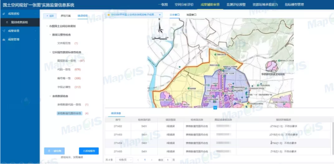Viewport: 334px width, 164px height.
Task: Select 图层别名一致性 with 97 errors
Action: click(66, 61)
